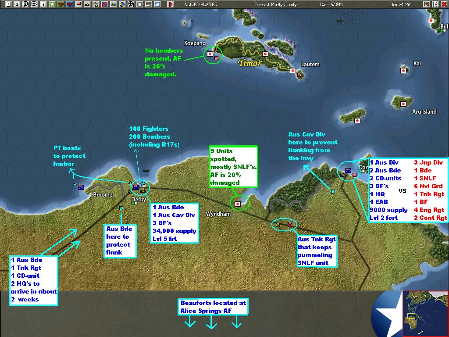The height and width of the screenshot is (337, 449).
Task: Click the OP button in toolbar
Action: (x=140, y=4)
